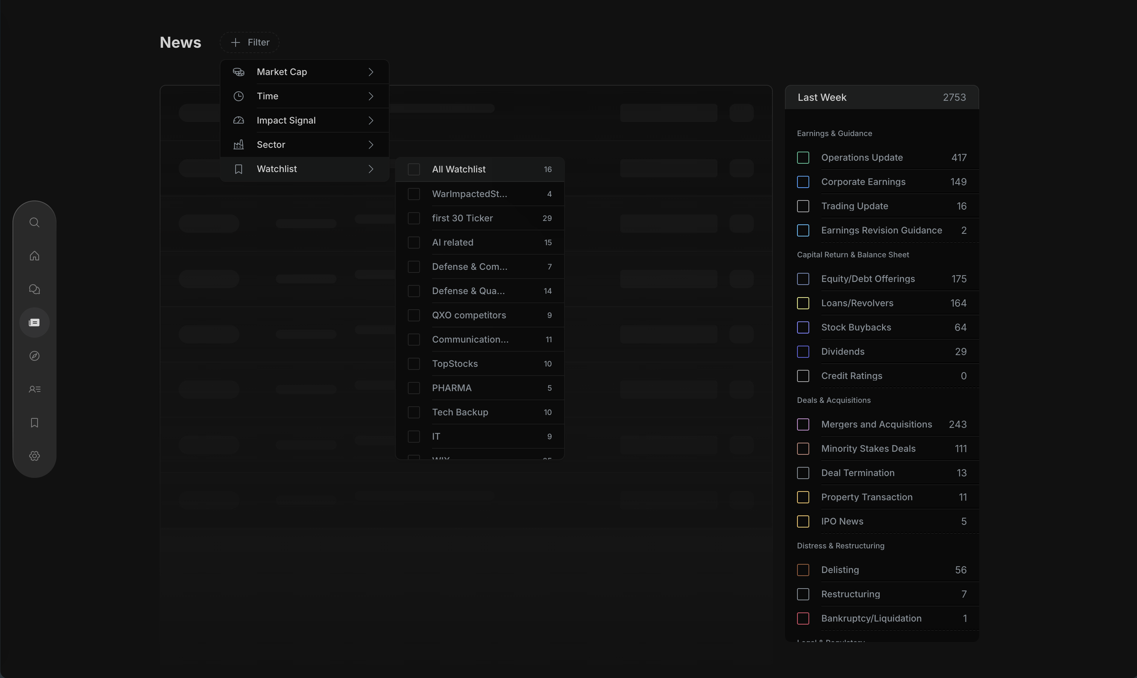This screenshot has height=678, width=1137.
Task: Toggle the green Operations Update swatch
Action: click(803, 158)
